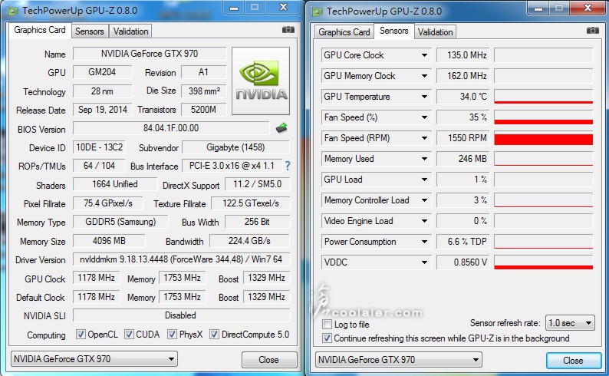Screen dimensions: 609x376
Task: Open GPU selector dropdown in Graphics Card window
Action: (94, 359)
